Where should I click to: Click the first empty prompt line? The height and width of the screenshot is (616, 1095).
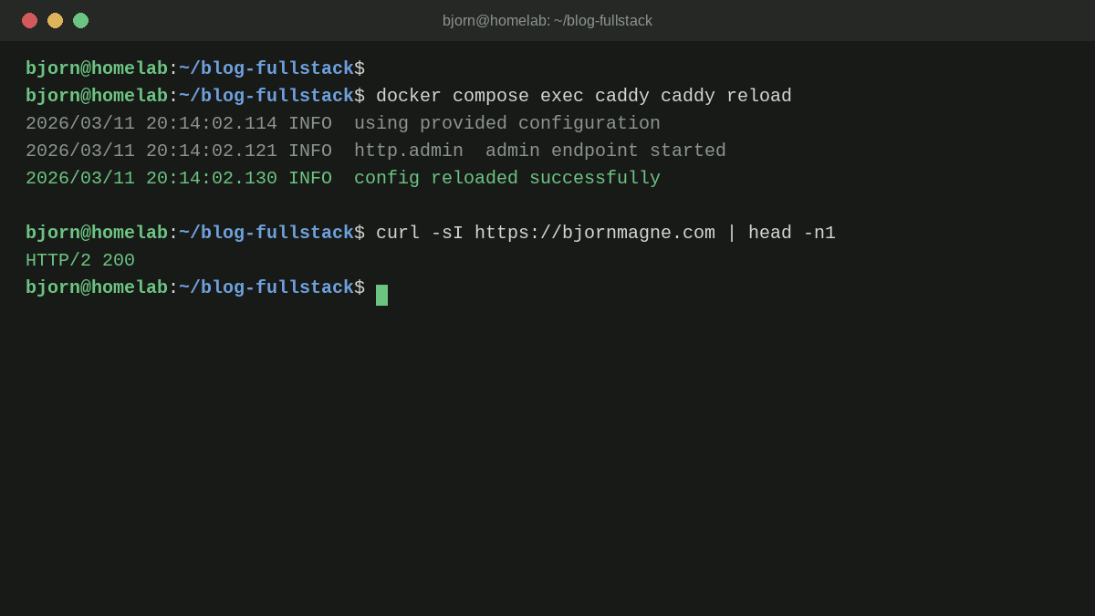[x=195, y=69]
